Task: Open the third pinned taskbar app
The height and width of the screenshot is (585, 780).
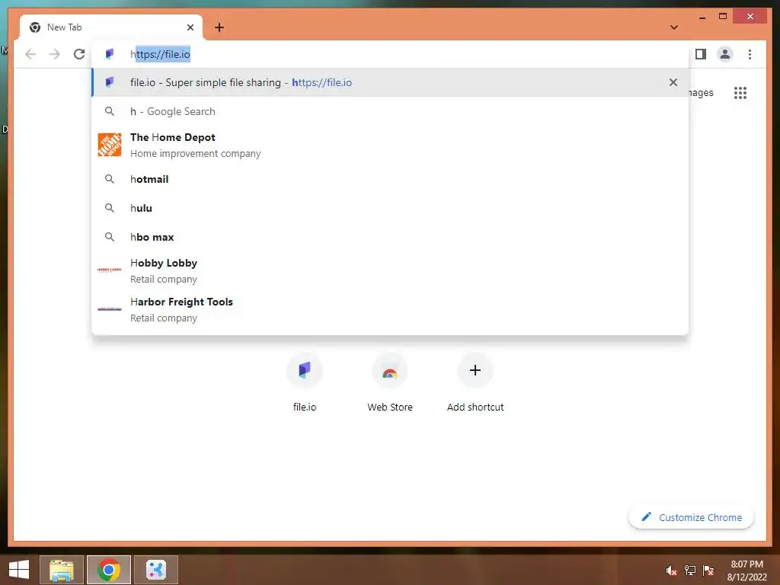Action: [155, 570]
